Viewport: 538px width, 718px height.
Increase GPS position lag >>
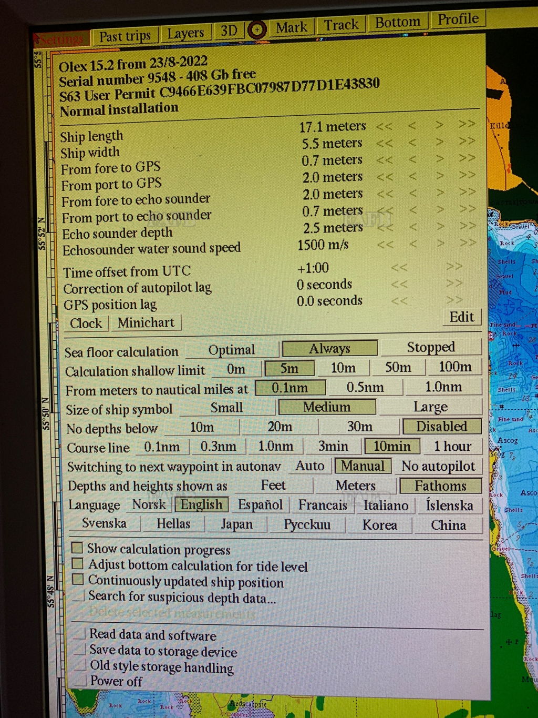click(x=454, y=300)
